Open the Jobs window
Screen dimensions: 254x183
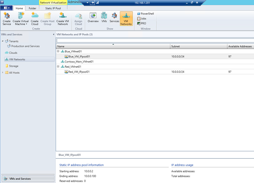point(142,19)
